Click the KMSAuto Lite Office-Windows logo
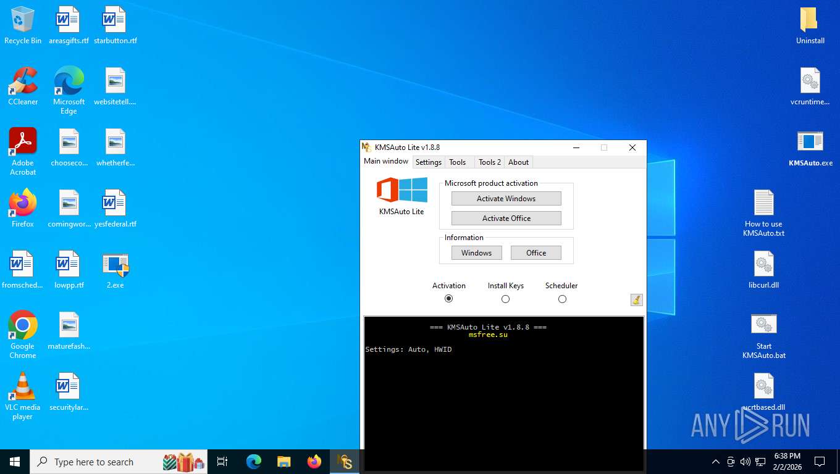Image resolution: width=840 pixels, height=474 pixels. click(x=402, y=190)
